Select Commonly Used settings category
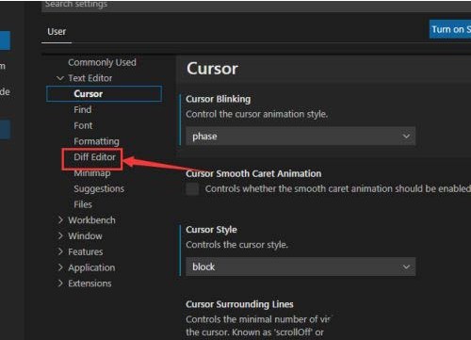Screen dimensions: 471x340 [x=102, y=62]
